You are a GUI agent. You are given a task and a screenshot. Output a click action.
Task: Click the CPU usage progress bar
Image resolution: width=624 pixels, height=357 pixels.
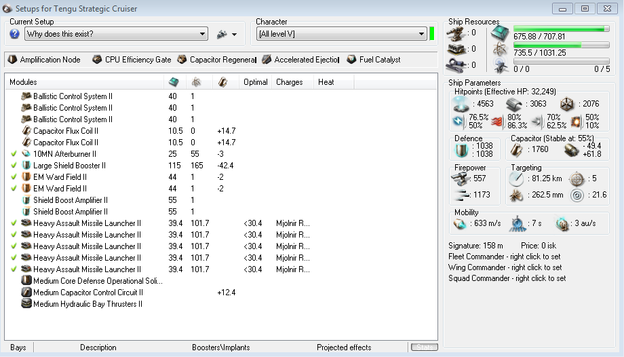561,29
